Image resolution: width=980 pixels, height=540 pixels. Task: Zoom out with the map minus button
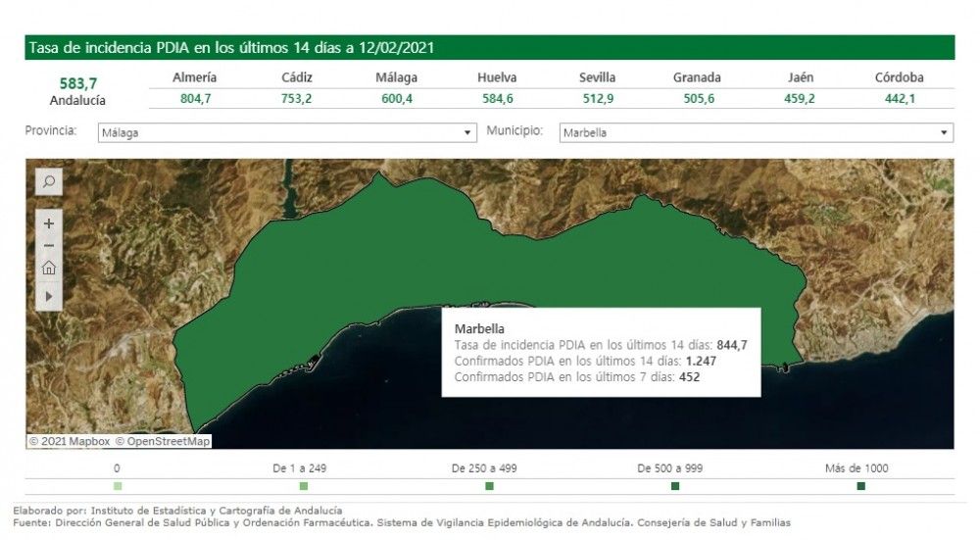49,246
